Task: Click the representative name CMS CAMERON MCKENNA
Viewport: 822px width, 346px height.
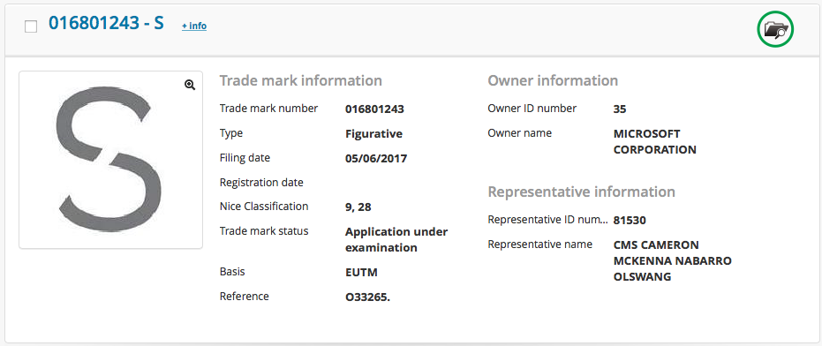Action: 673,260
